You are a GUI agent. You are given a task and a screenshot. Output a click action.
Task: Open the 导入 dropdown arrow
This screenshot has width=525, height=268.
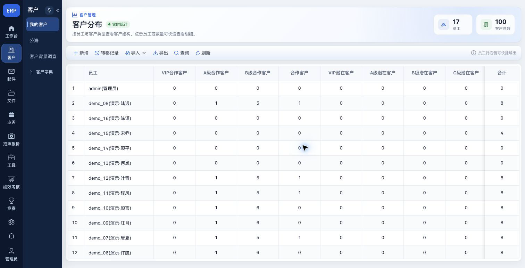144,53
